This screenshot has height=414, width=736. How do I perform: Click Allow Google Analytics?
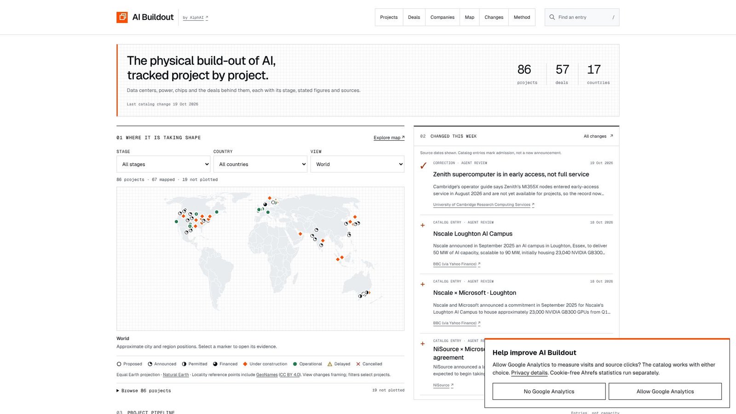click(665, 391)
